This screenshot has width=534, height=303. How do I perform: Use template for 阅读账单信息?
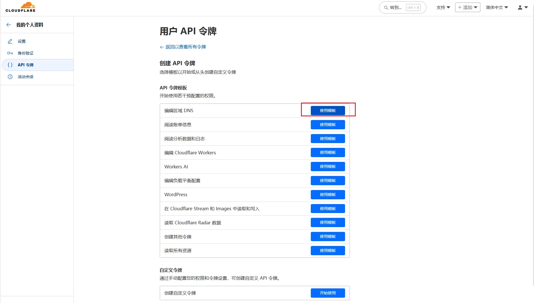tap(328, 125)
